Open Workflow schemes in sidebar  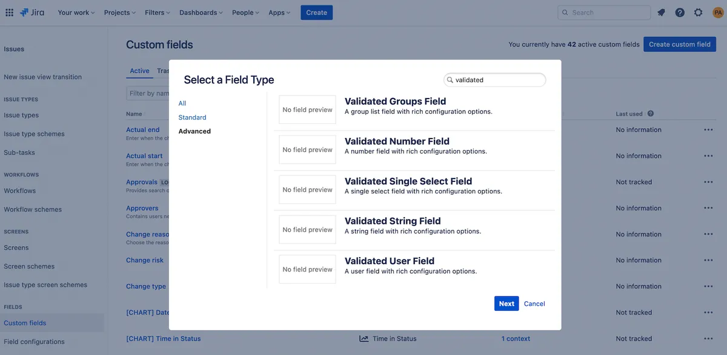[33, 209]
